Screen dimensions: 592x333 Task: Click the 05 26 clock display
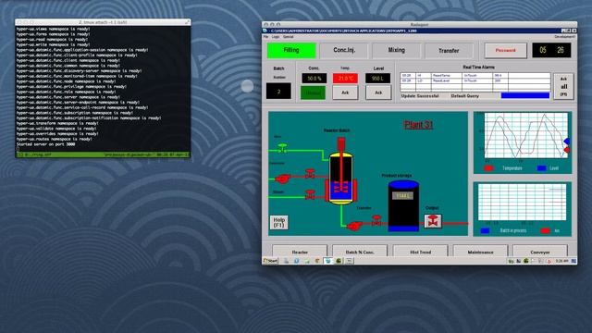pyautogui.click(x=551, y=50)
